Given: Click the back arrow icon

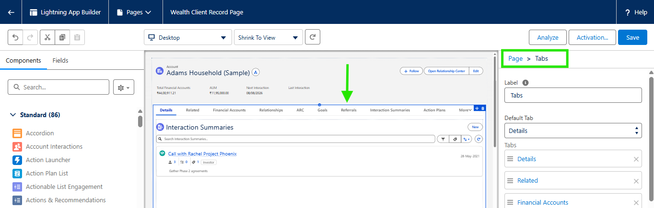Looking at the screenshot, I should click(x=11, y=12).
